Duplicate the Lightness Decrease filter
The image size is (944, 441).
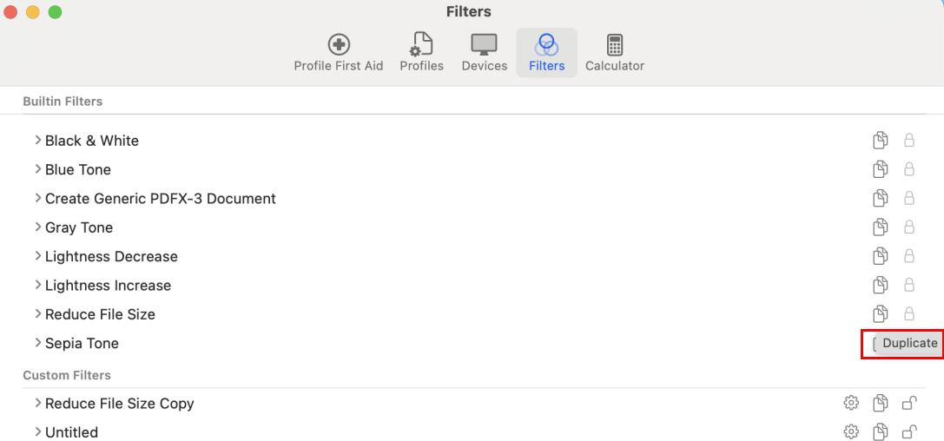tap(881, 256)
